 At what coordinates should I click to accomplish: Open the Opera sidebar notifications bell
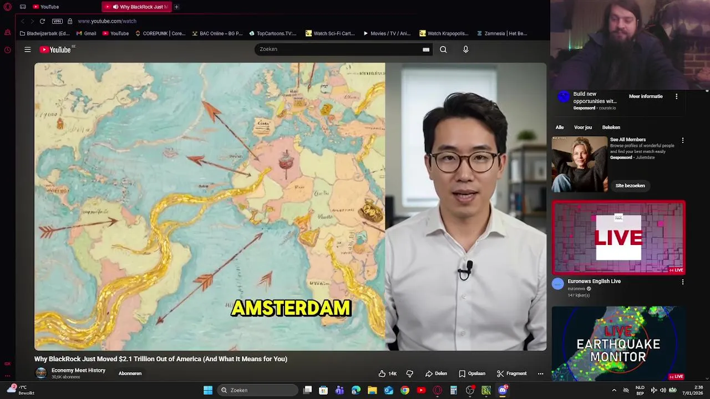7,33
